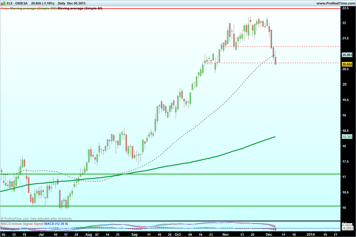Click the 20.963 price tag

pyautogui.click(x=347, y=55)
